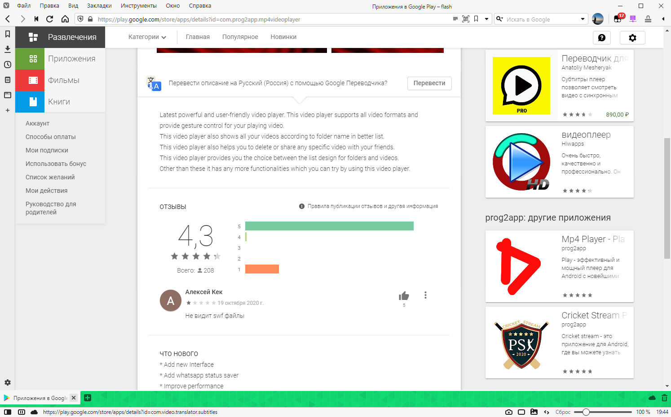Go back with the back arrow
Image resolution: width=671 pixels, height=417 pixels.
tap(8, 19)
